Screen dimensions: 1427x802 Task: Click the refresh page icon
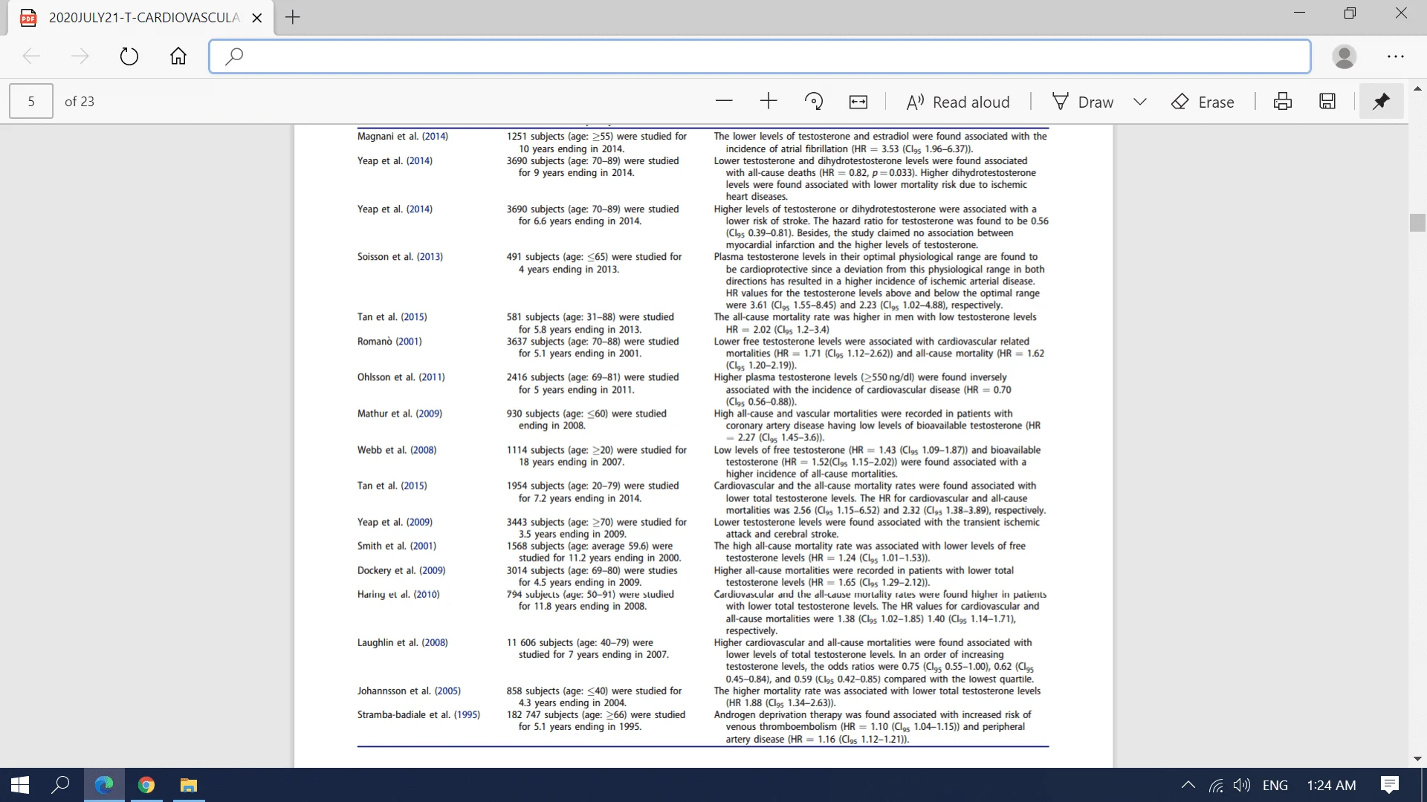coord(130,56)
